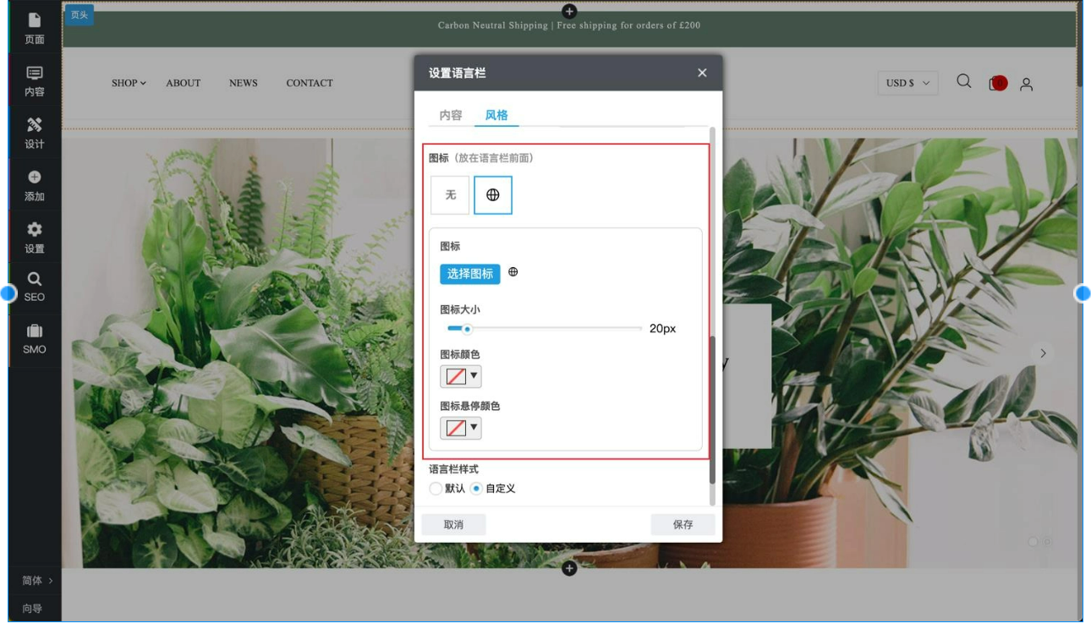The height and width of the screenshot is (629, 1091).
Task: Open the 设置 (Settings) gear in sidebar
Action: point(34,238)
